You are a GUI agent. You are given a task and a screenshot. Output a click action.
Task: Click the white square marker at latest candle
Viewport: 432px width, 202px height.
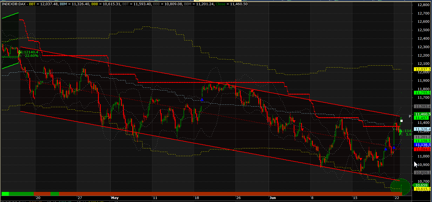coord(402,121)
